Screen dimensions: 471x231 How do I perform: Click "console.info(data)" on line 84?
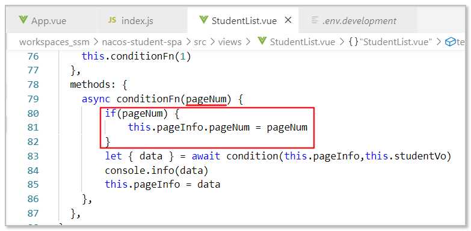coord(156,170)
